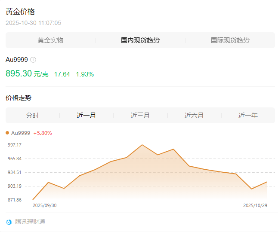Click the chart peak near 997.17

(142, 145)
